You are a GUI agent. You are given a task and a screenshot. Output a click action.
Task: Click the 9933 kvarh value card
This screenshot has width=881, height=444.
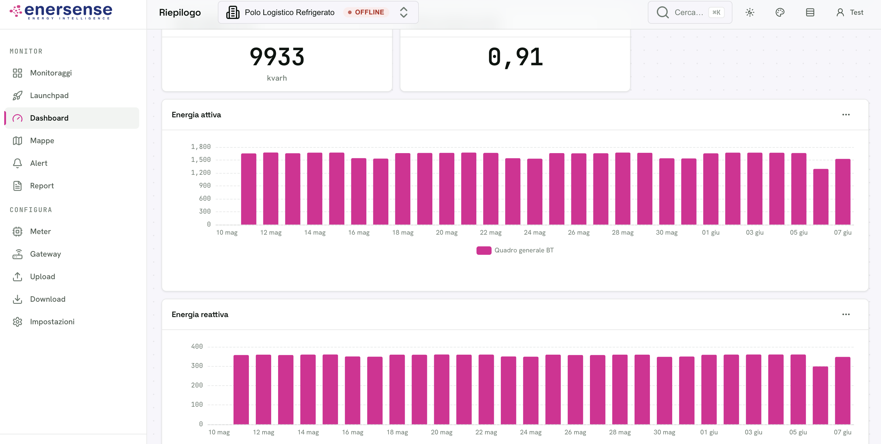pyautogui.click(x=277, y=61)
